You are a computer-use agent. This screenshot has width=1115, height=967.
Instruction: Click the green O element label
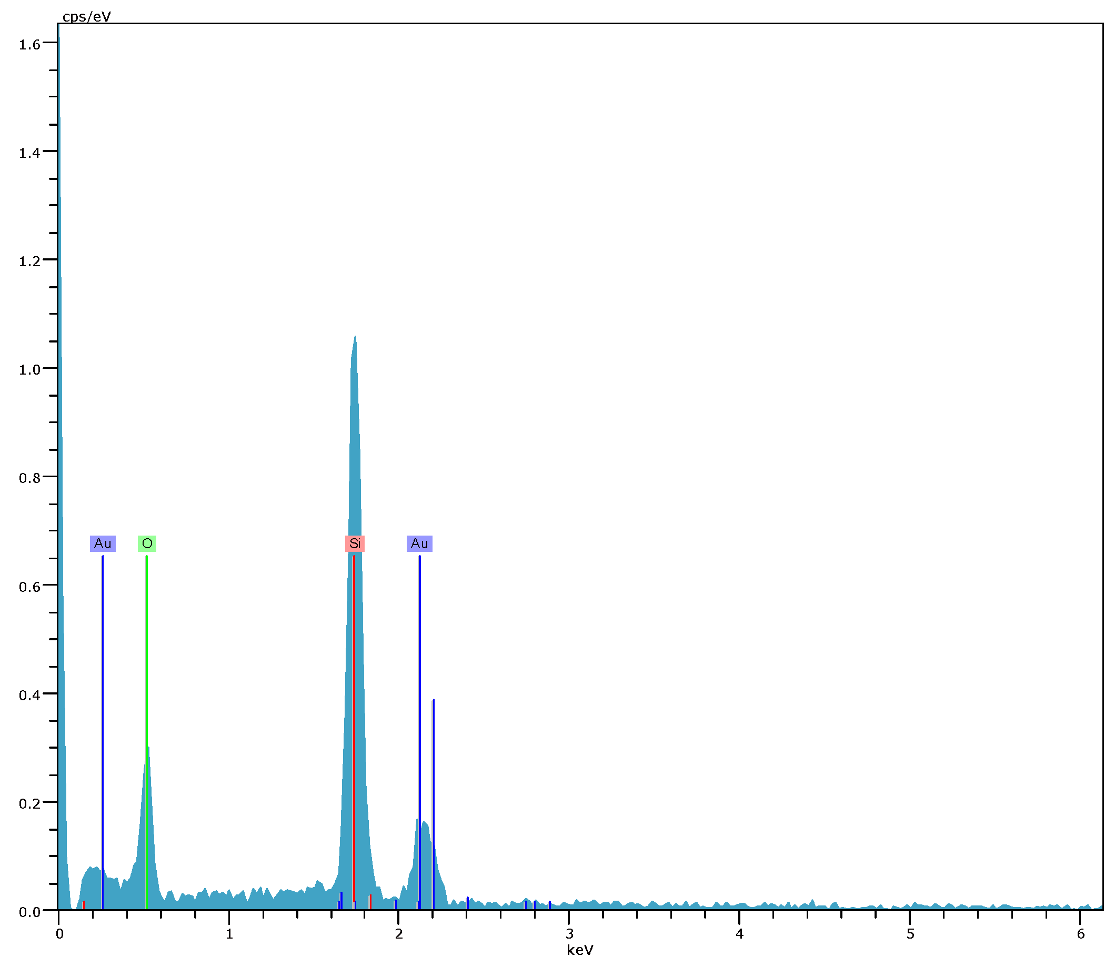pos(147,543)
